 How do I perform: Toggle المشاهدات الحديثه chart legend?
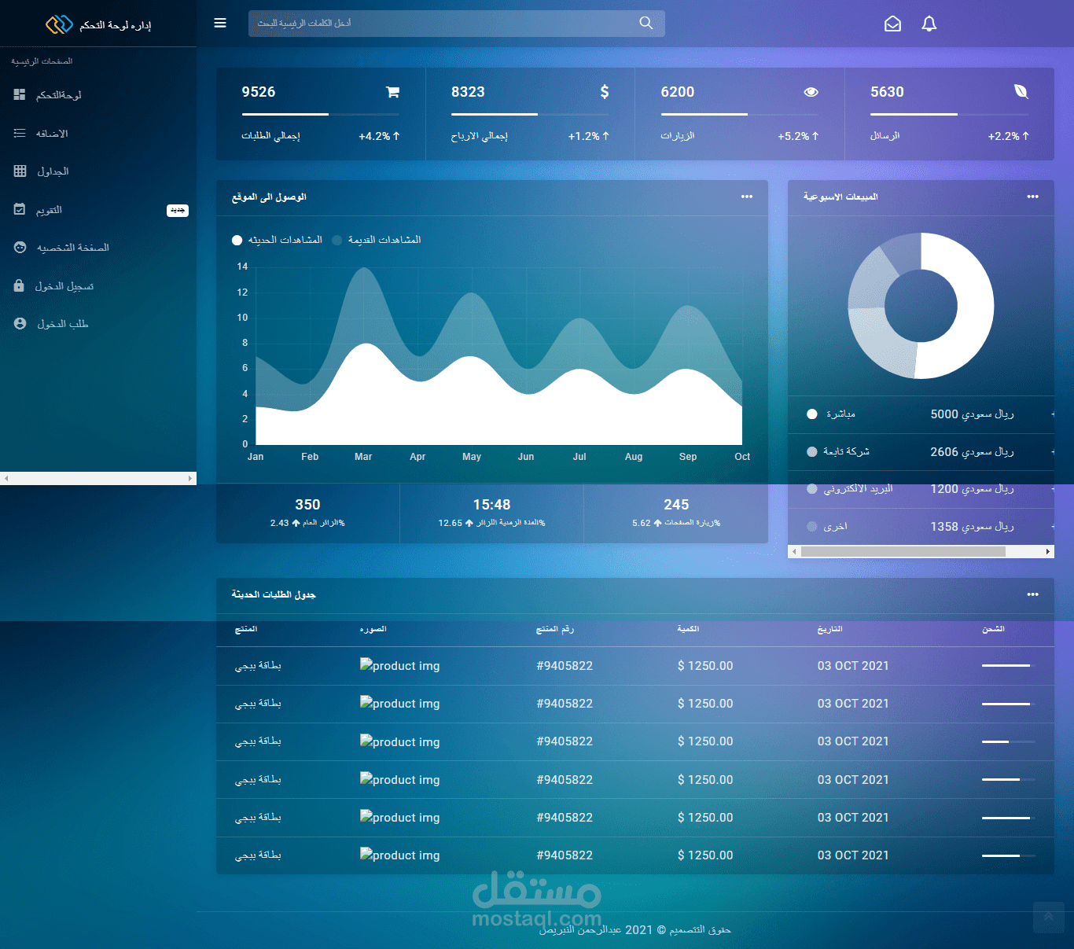pos(278,240)
